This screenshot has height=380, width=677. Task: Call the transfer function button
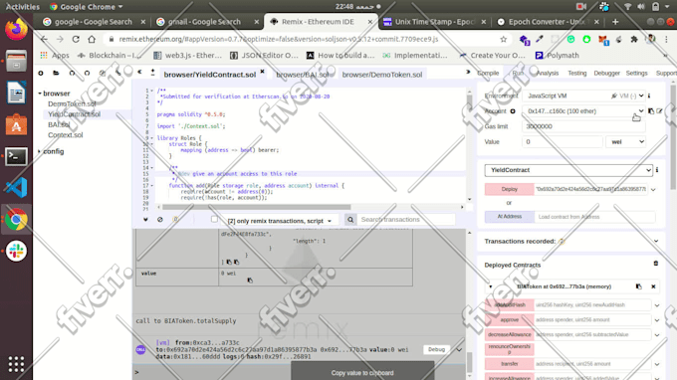click(x=509, y=364)
